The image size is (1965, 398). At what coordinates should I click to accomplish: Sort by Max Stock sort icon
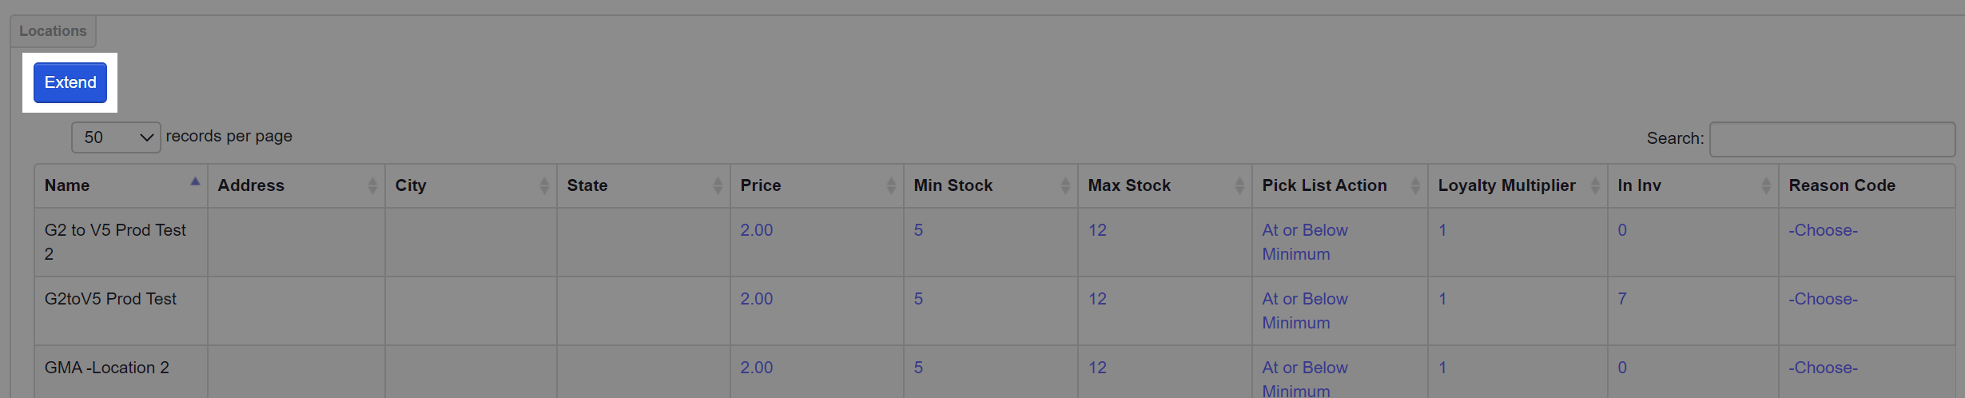1239,185
